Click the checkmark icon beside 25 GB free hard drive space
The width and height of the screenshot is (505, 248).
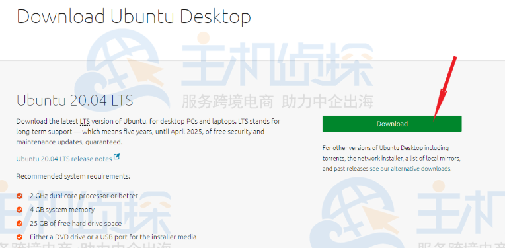coord(20,224)
